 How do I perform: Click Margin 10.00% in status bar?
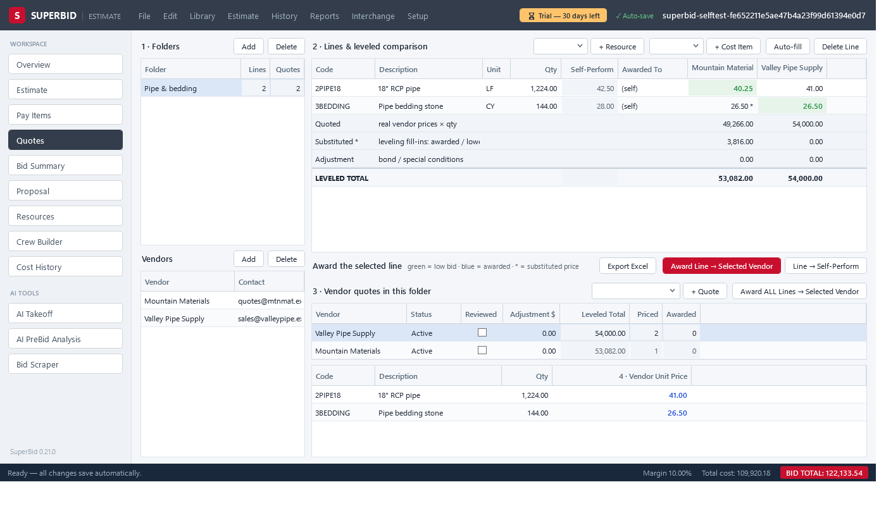point(667,473)
